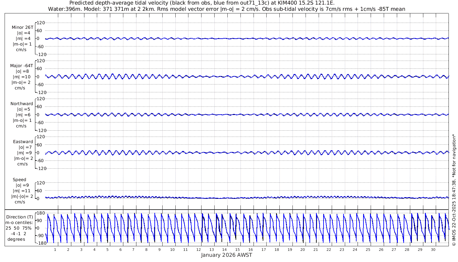Click the day "15" label on the date axis
Screen dimensions: 458x262
238,250
